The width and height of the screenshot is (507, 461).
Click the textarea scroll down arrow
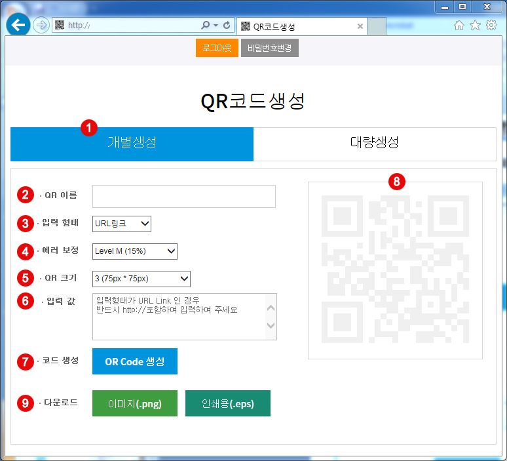tap(271, 325)
